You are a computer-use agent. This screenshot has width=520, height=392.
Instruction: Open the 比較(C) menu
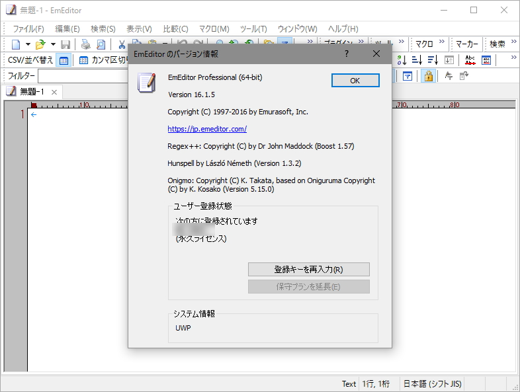click(x=175, y=29)
